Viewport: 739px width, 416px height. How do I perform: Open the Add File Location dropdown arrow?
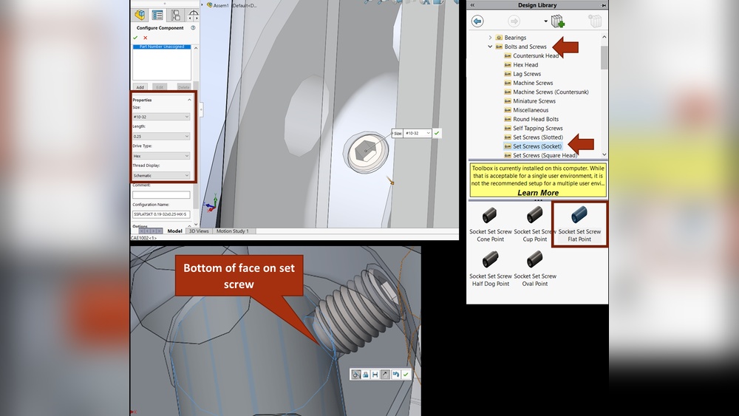546,21
